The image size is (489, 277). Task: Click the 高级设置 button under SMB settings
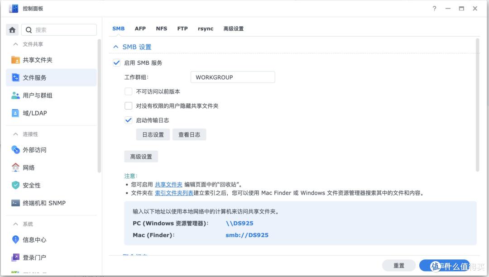point(141,157)
